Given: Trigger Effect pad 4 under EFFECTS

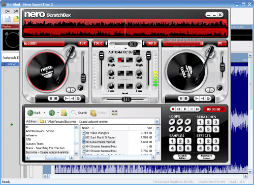Looking at the screenshot, I should tap(200, 148).
